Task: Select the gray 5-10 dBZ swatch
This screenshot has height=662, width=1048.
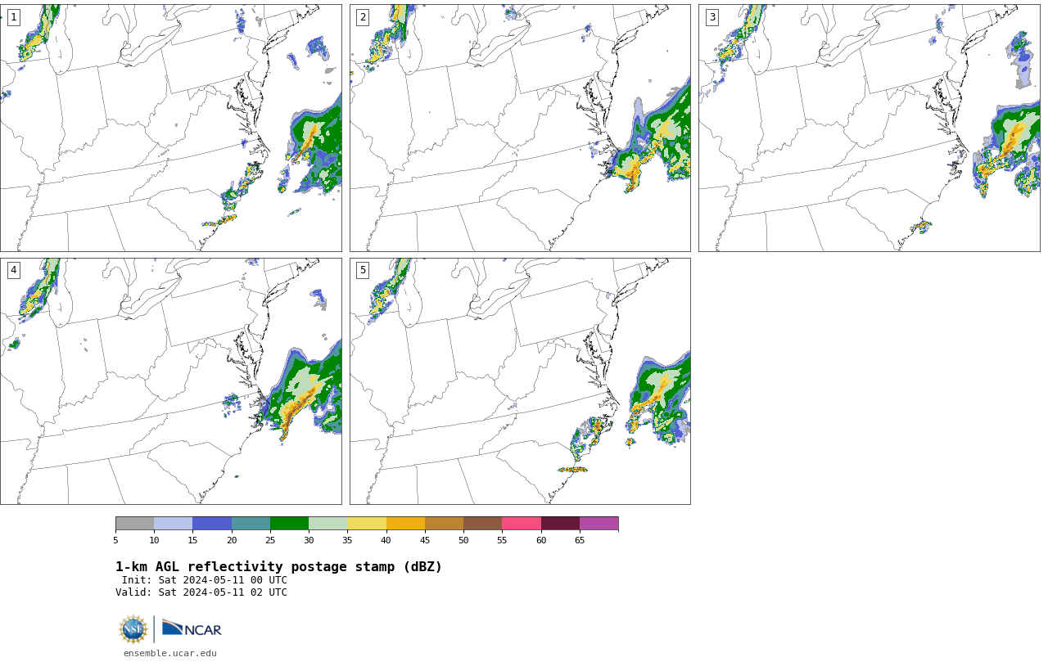Action: tap(134, 524)
